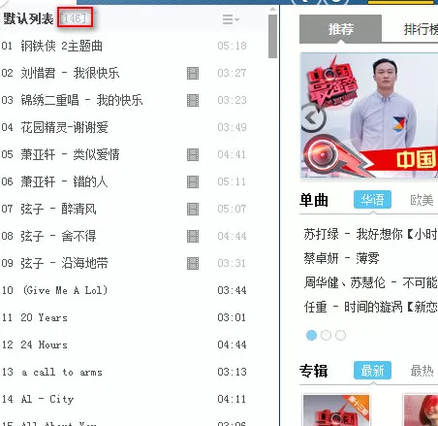
Task: Show previous banner with left arrow
Action: [312, 118]
